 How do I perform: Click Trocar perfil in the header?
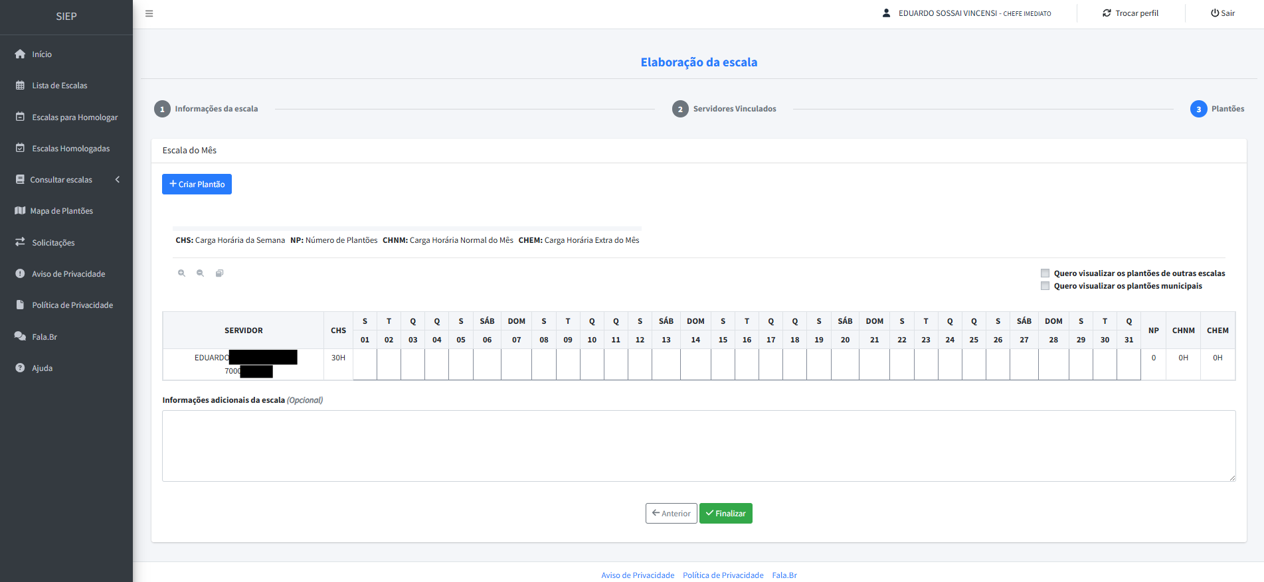tap(1130, 13)
